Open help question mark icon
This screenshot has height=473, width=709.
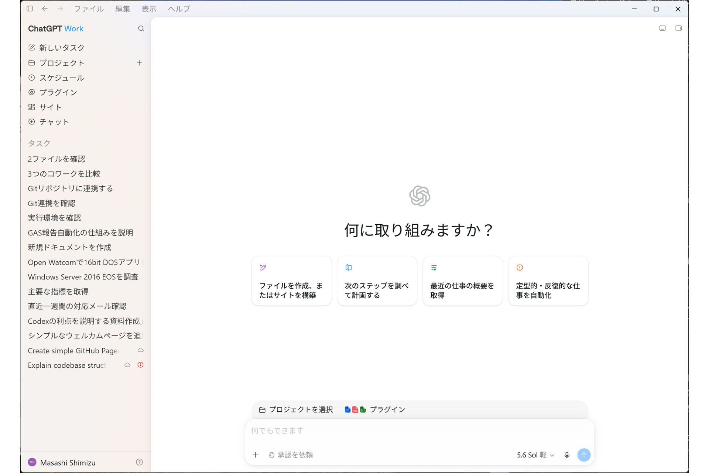click(x=139, y=462)
